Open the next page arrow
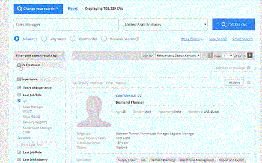Image resolution: width=262 pixels, height=163 pixels. pos(250,55)
